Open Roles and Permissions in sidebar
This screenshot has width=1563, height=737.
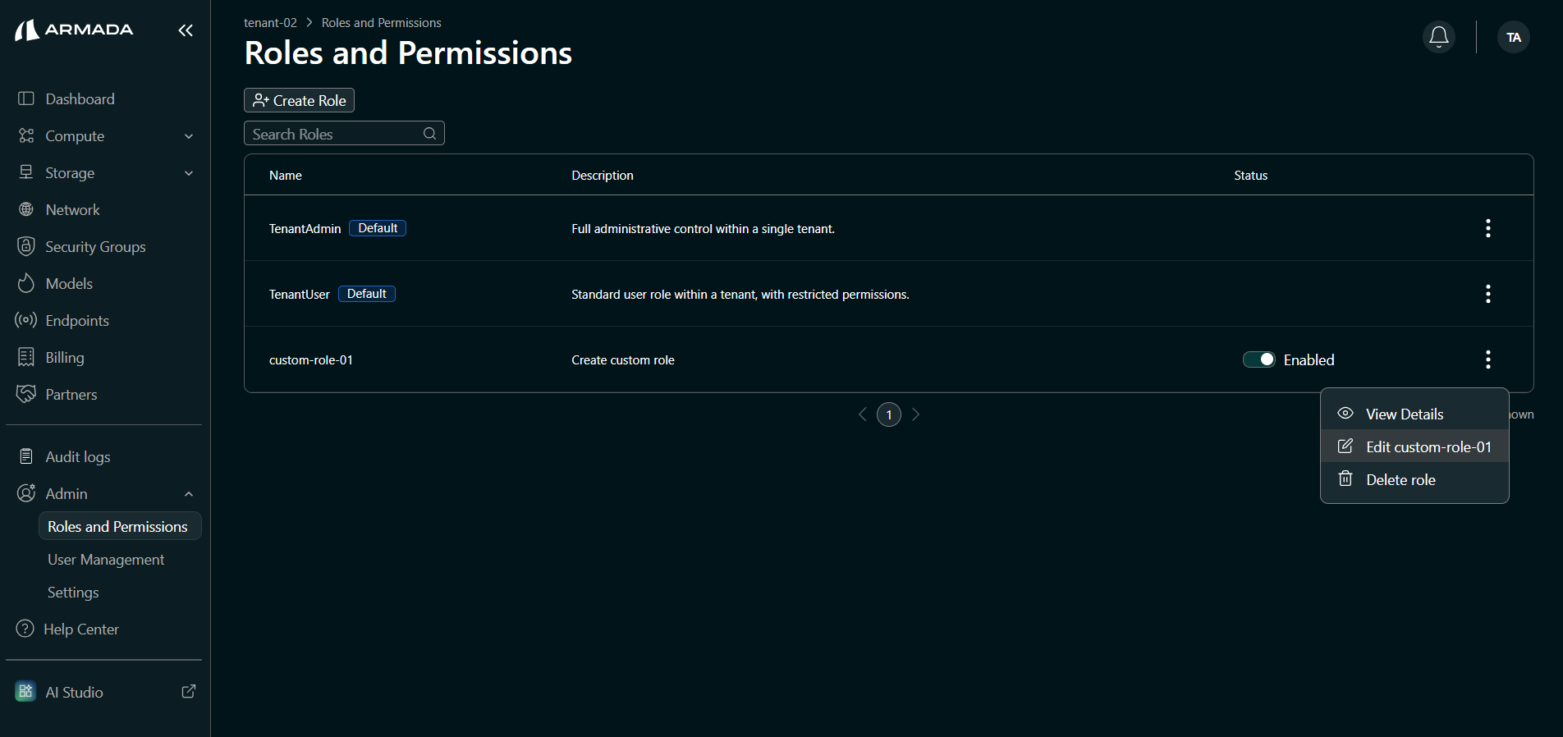click(x=120, y=526)
